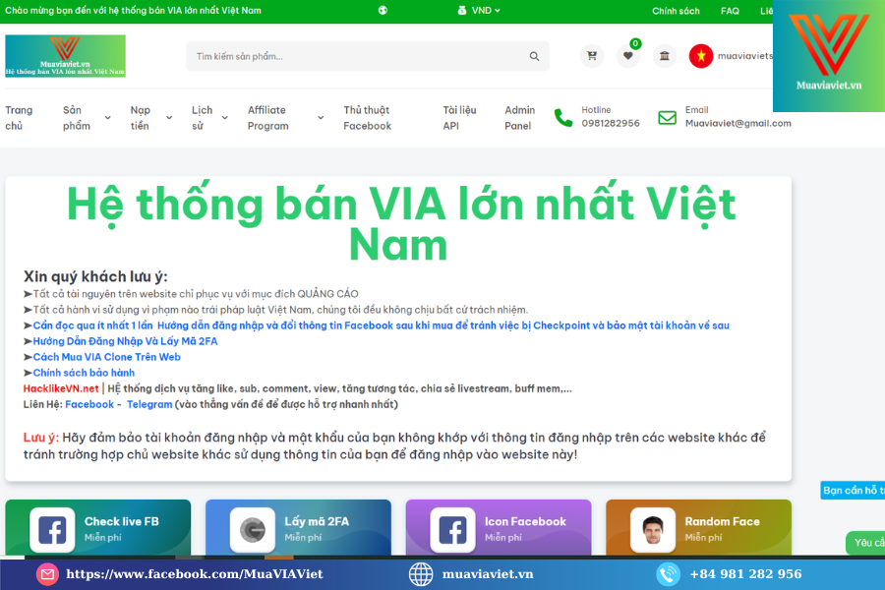The width and height of the screenshot is (885, 590).
Task: Open Chính sách bảo hành link
Action: (84, 373)
